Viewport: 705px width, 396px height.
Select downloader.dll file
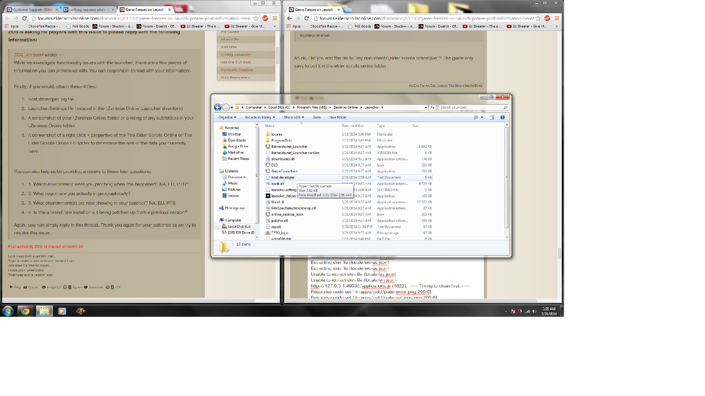[x=283, y=159]
